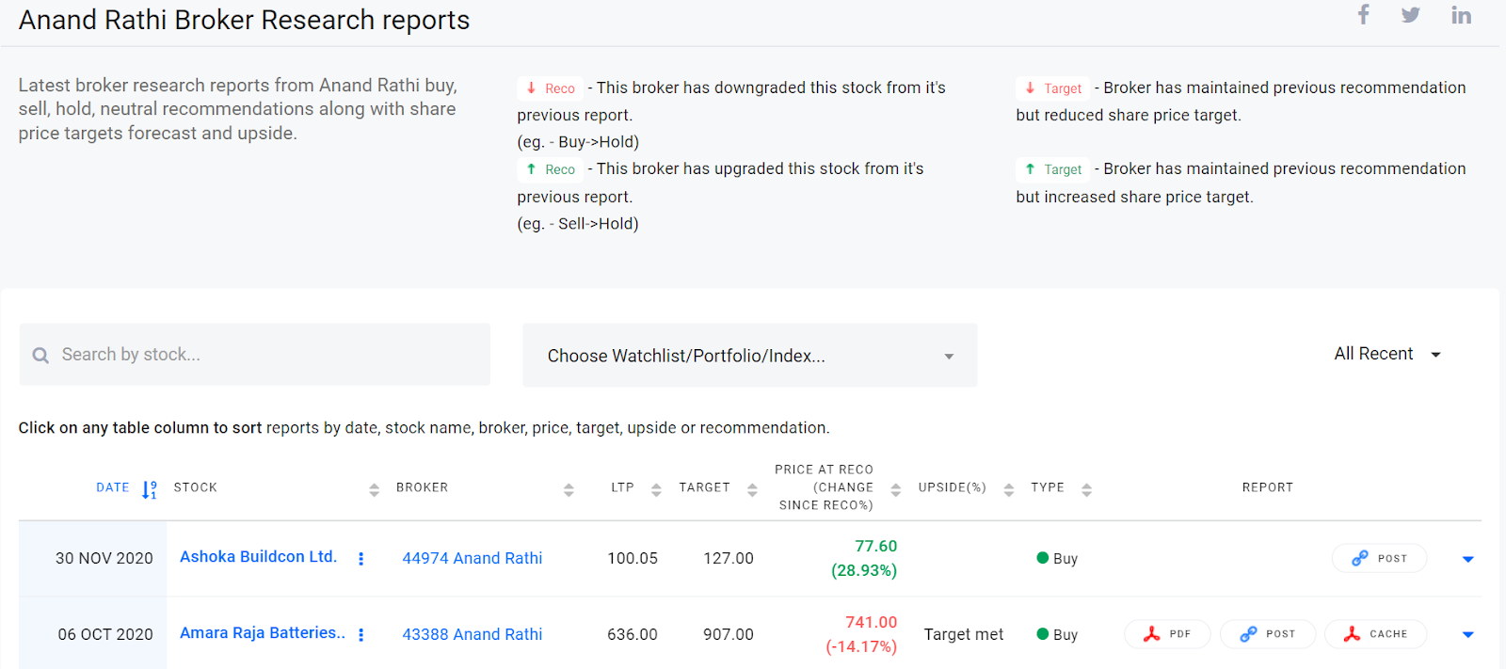
Task: Click Buy type for Amara Raja
Action: (x=1057, y=635)
